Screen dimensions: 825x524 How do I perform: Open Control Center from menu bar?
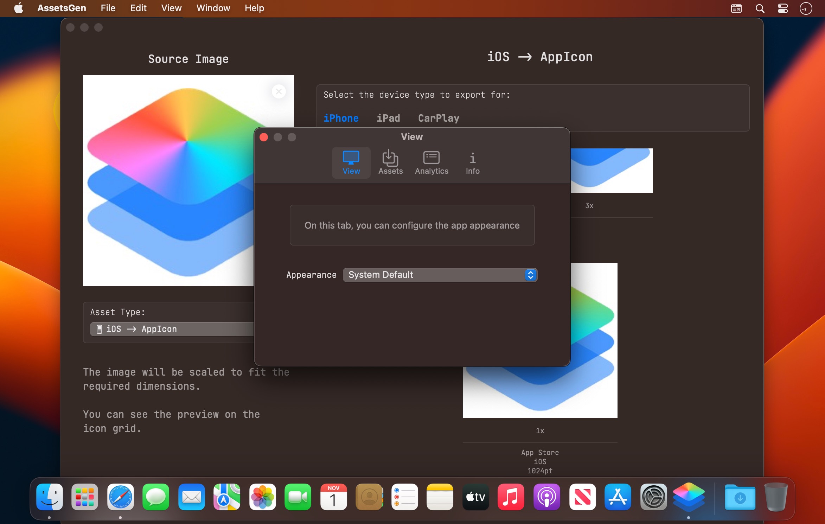pyautogui.click(x=782, y=8)
